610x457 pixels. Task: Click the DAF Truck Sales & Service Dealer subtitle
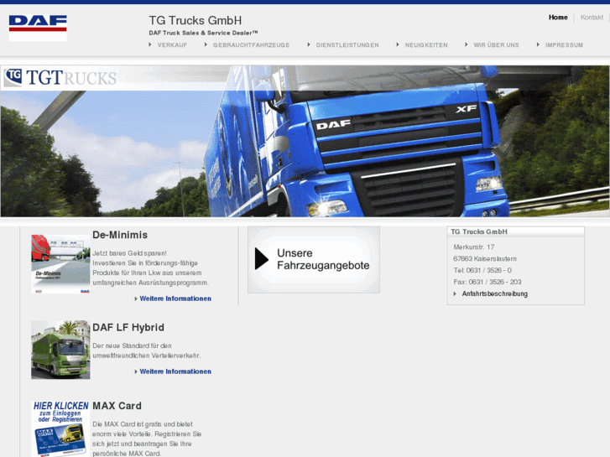coord(203,33)
